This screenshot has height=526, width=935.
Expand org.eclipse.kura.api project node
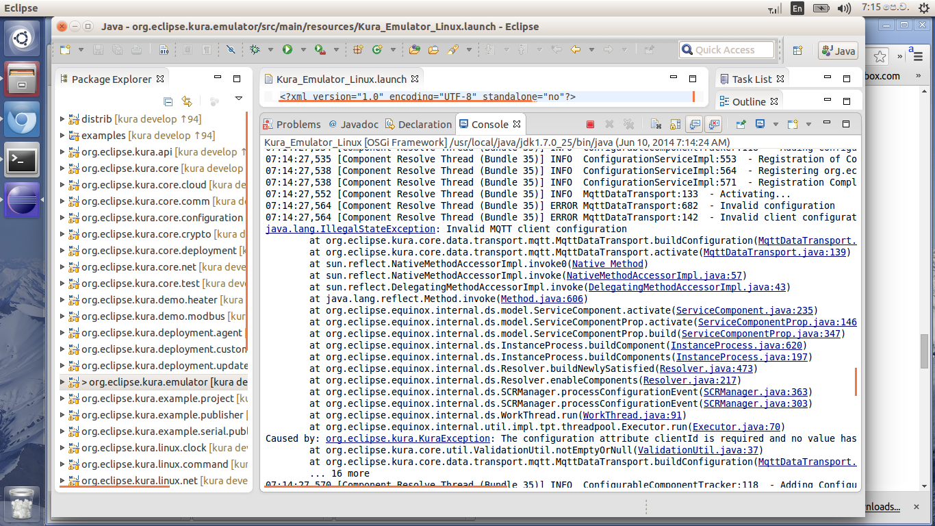63,152
